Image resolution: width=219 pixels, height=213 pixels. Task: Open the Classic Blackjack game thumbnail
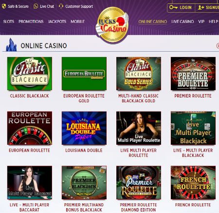pos(30,74)
